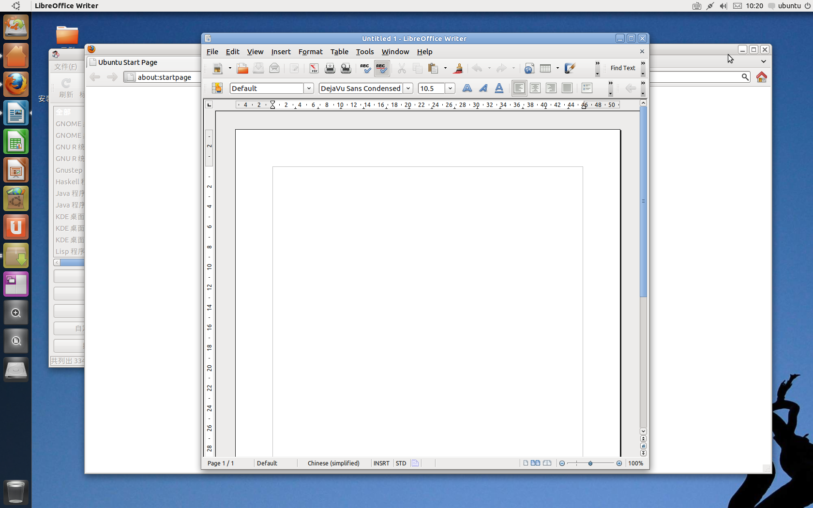Expand the font size dropdown
The width and height of the screenshot is (813, 508).
pyautogui.click(x=450, y=88)
